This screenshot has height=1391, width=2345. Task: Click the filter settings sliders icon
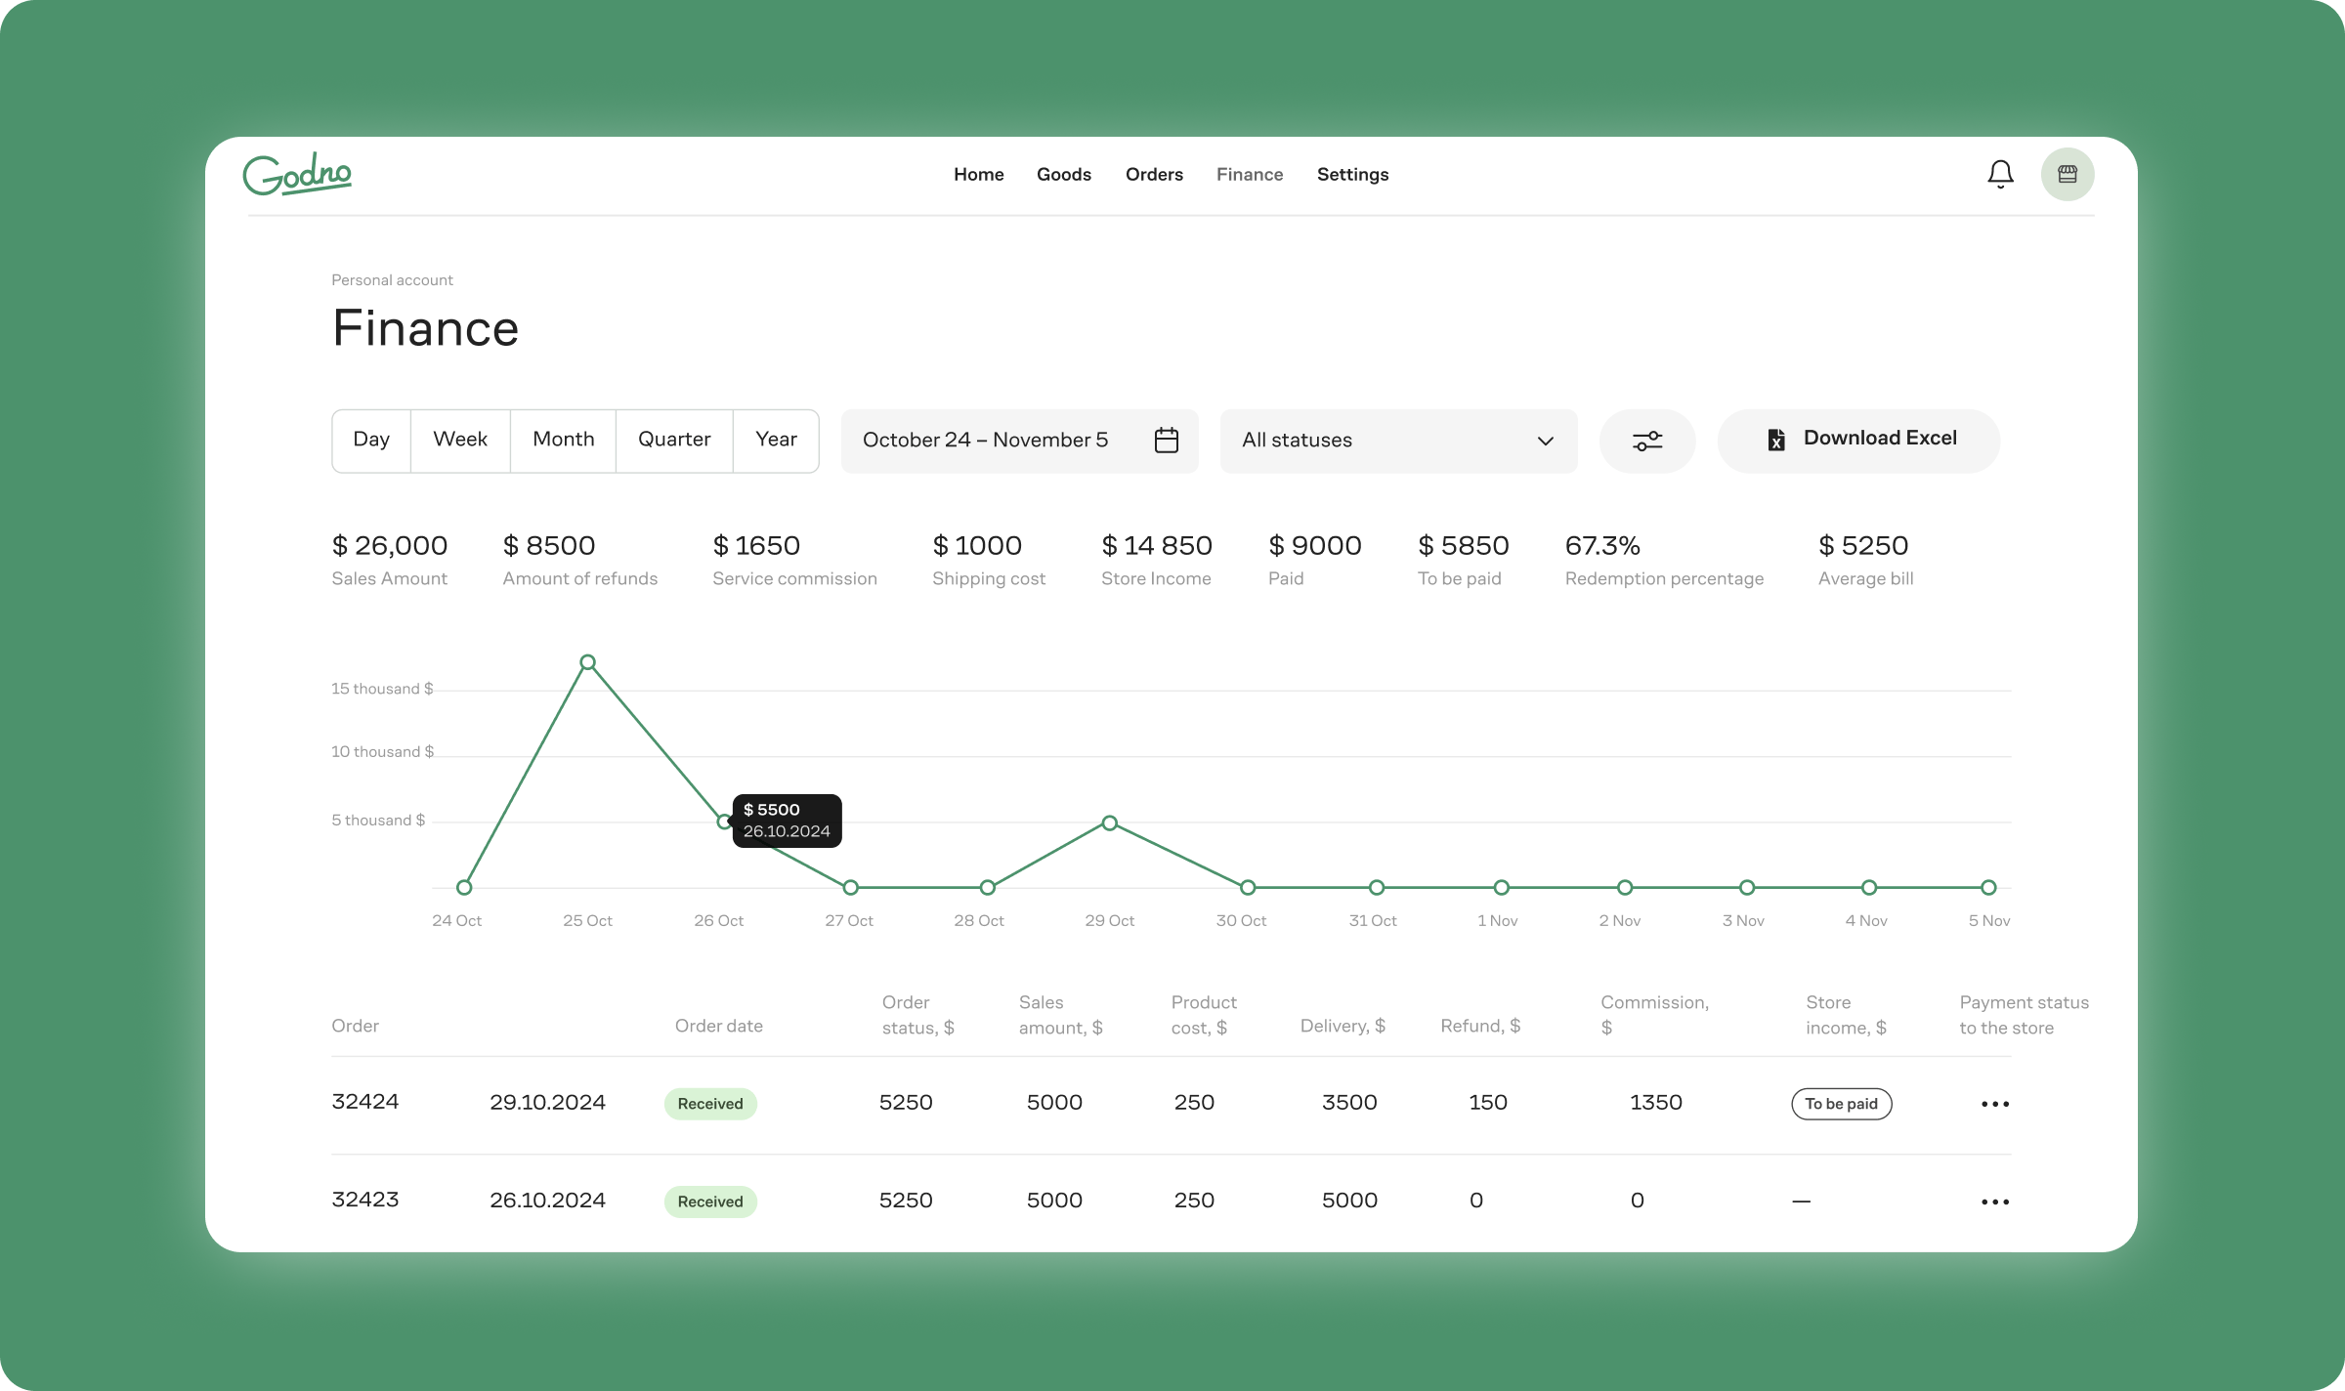(1647, 441)
